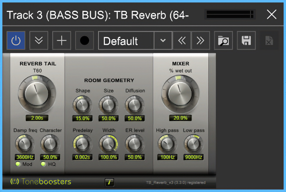The height and width of the screenshot is (192, 286).
Task: Click the 2.00s T60 value display
Action: coord(37,118)
